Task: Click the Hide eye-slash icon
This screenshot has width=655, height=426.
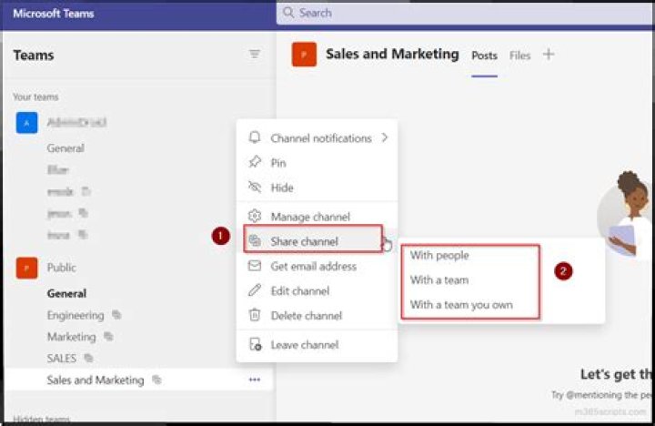Action: [x=255, y=187]
